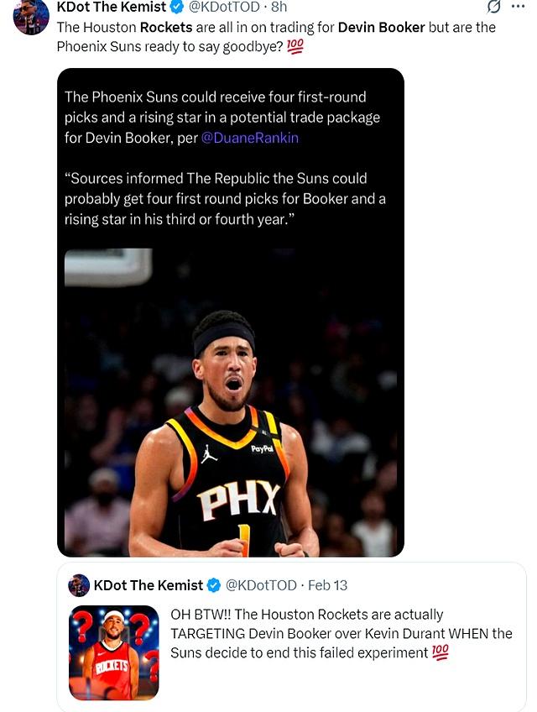Click the @KDotTOD handle in quoted post

click(x=262, y=585)
